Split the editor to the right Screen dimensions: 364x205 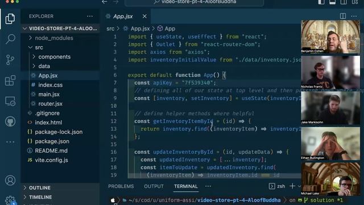coord(343,16)
